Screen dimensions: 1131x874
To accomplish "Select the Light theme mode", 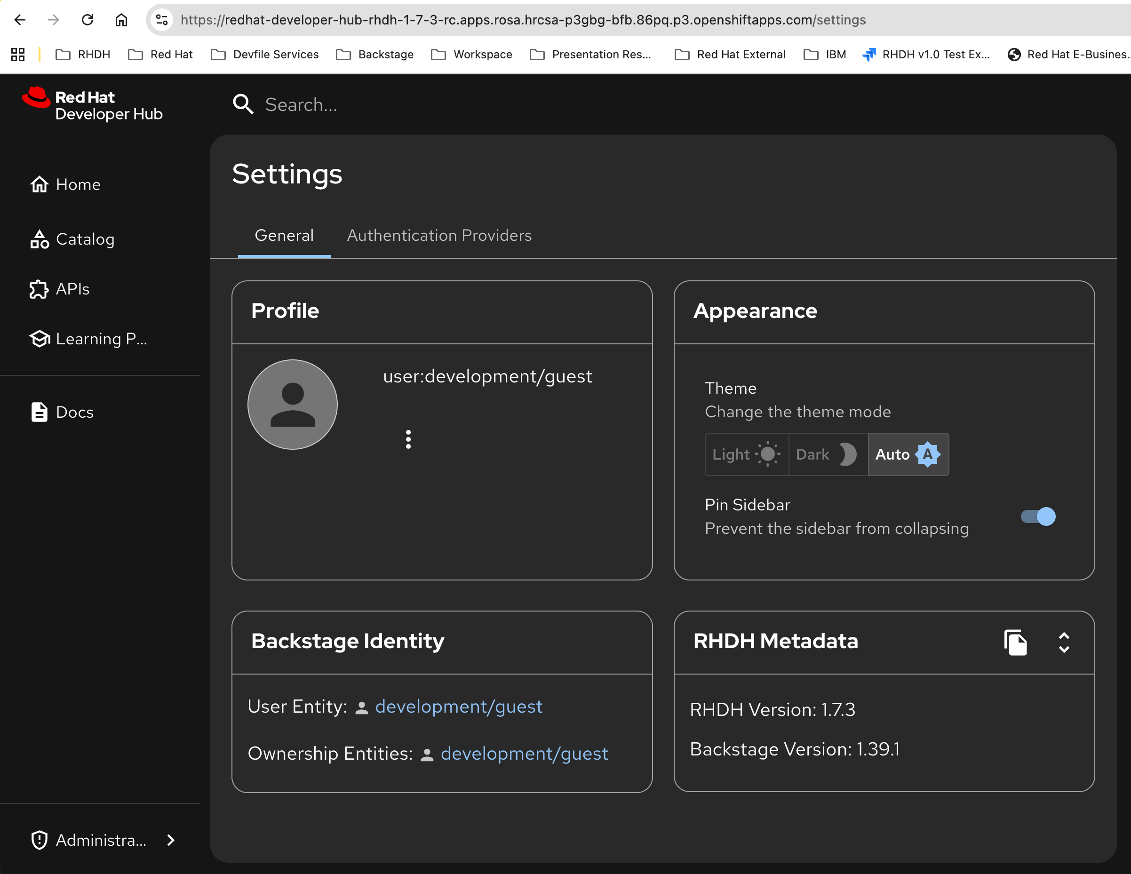I will [746, 454].
